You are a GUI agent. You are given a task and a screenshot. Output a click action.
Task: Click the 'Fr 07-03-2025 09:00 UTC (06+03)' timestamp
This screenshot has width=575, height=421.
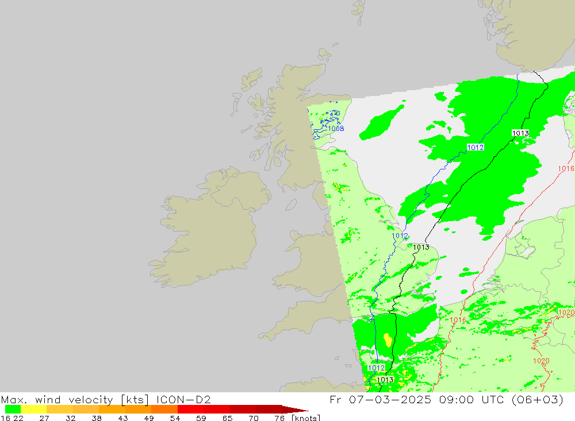pos(446,399)
